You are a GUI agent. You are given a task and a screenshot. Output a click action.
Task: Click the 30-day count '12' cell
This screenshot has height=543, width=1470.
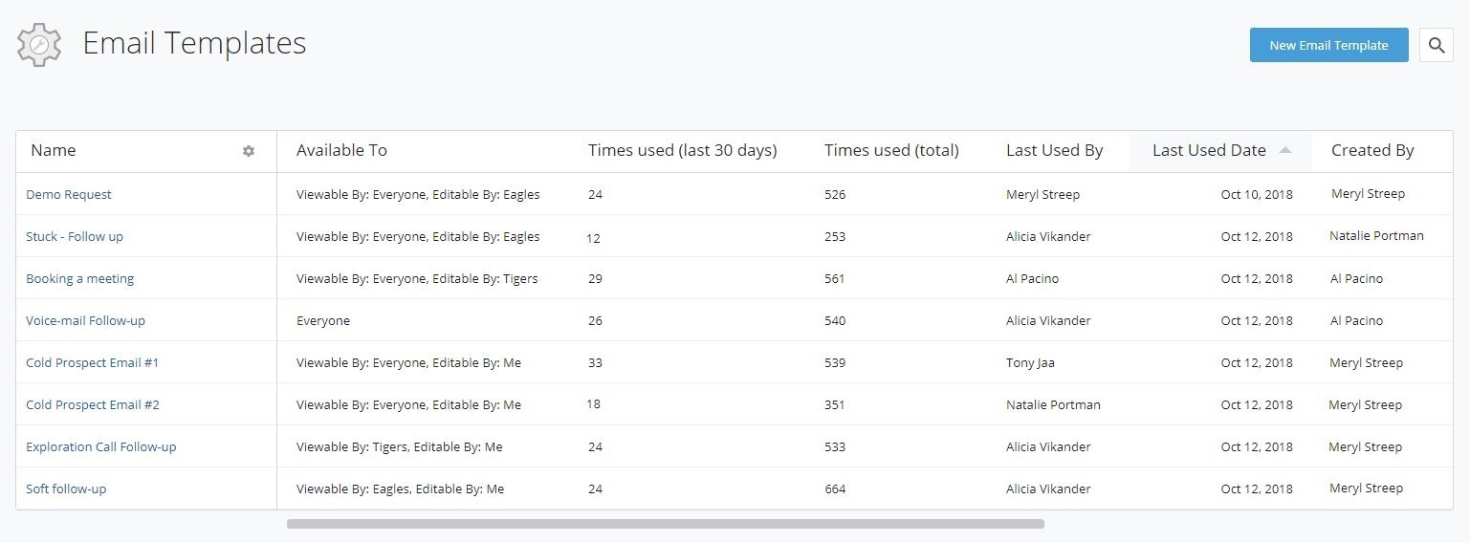tap(593, 238)
